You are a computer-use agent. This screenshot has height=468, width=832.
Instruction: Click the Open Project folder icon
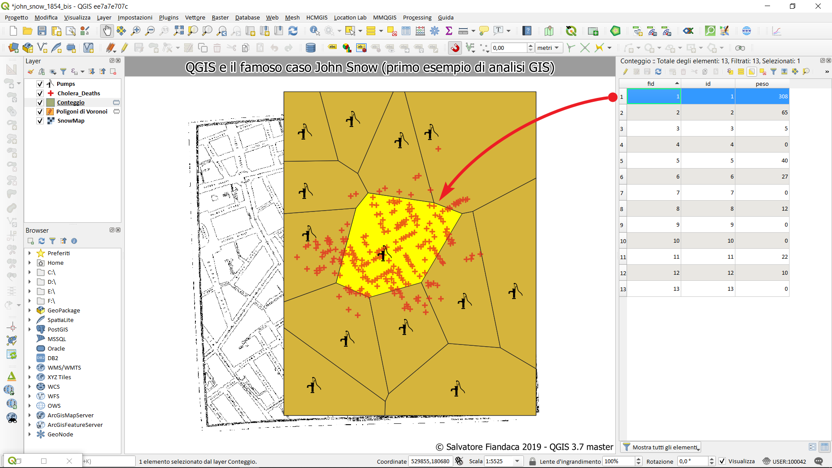pyautogui.click(x=27, y=31)
